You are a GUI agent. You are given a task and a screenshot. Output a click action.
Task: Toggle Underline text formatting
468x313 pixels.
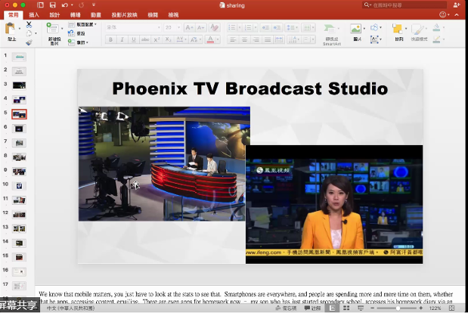tap(132, 40)
